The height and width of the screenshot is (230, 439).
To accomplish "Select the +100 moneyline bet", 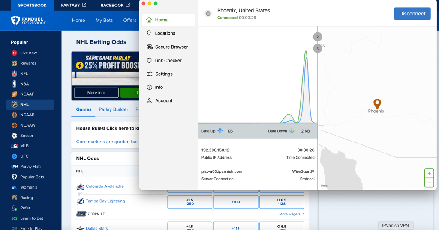I will coord(235,202).
